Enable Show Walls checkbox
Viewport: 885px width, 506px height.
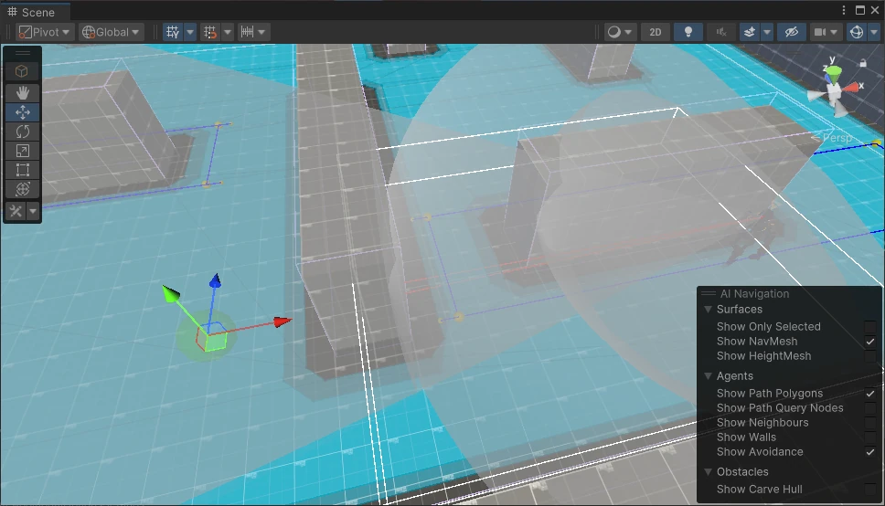[870, 437]
